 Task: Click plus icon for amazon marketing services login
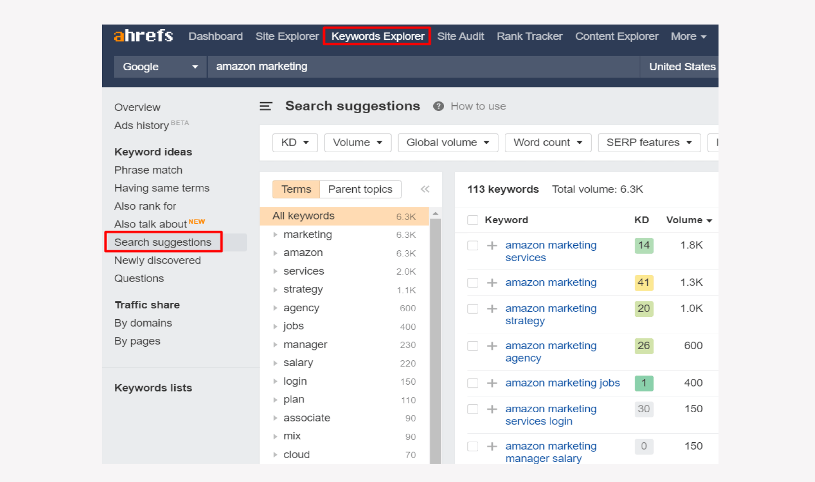click(492, 409)
